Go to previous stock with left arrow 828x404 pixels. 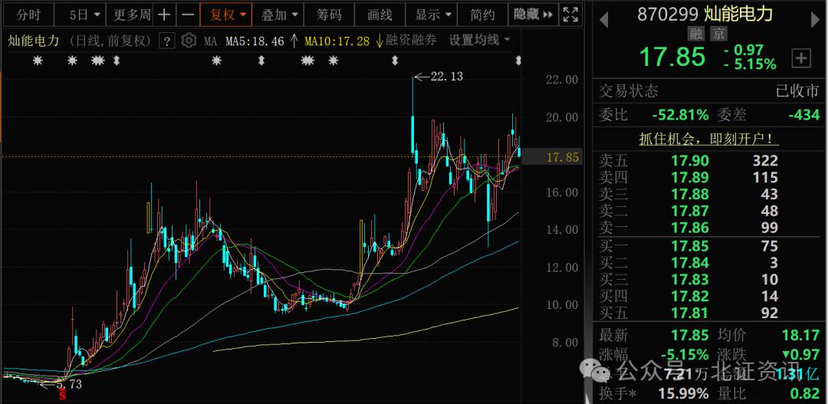[x=604, y=20]
